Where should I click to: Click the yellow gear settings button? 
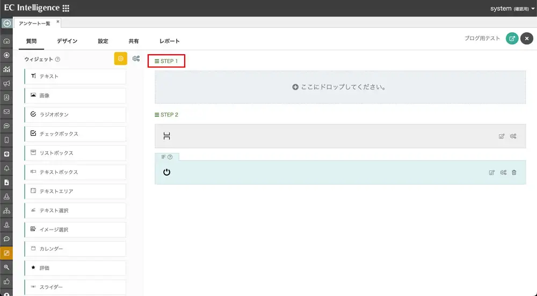[120, 59]
